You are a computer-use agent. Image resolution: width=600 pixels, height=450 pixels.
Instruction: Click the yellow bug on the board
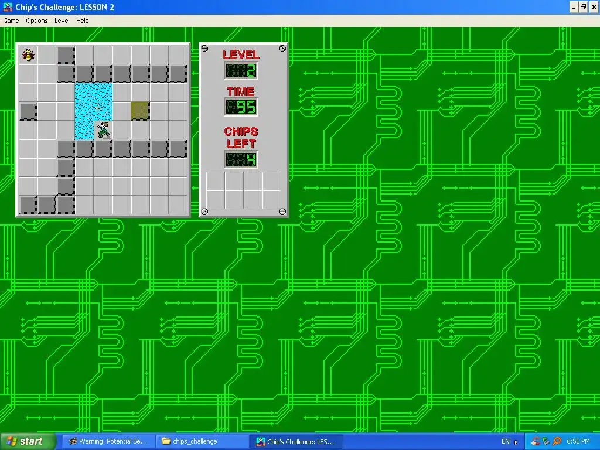28,54
